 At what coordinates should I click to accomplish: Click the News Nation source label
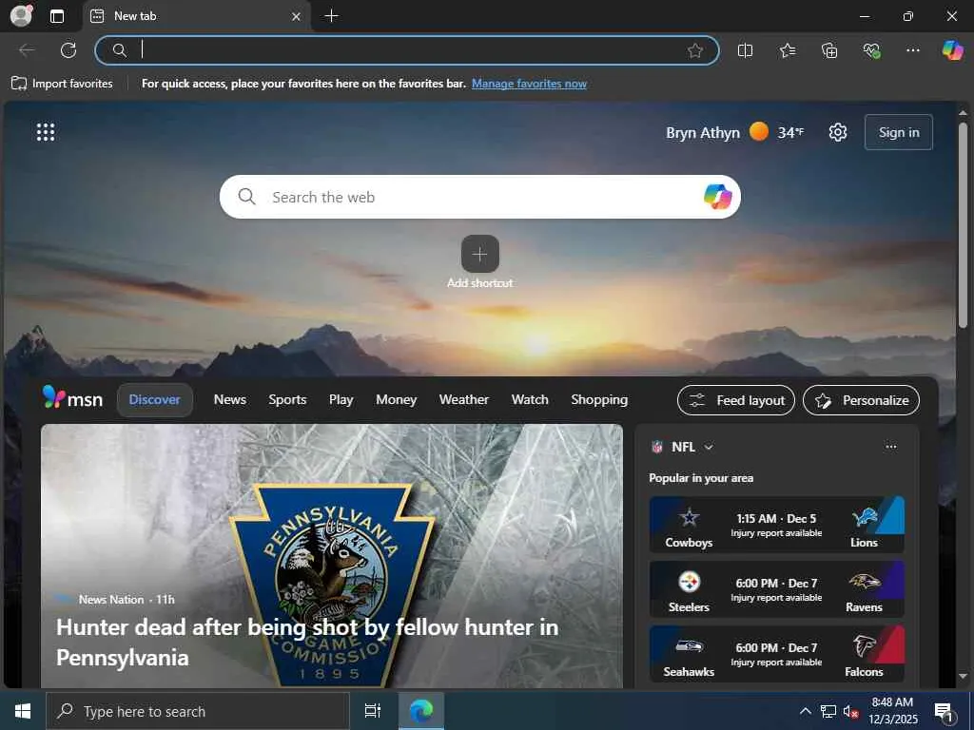[111, 599]
